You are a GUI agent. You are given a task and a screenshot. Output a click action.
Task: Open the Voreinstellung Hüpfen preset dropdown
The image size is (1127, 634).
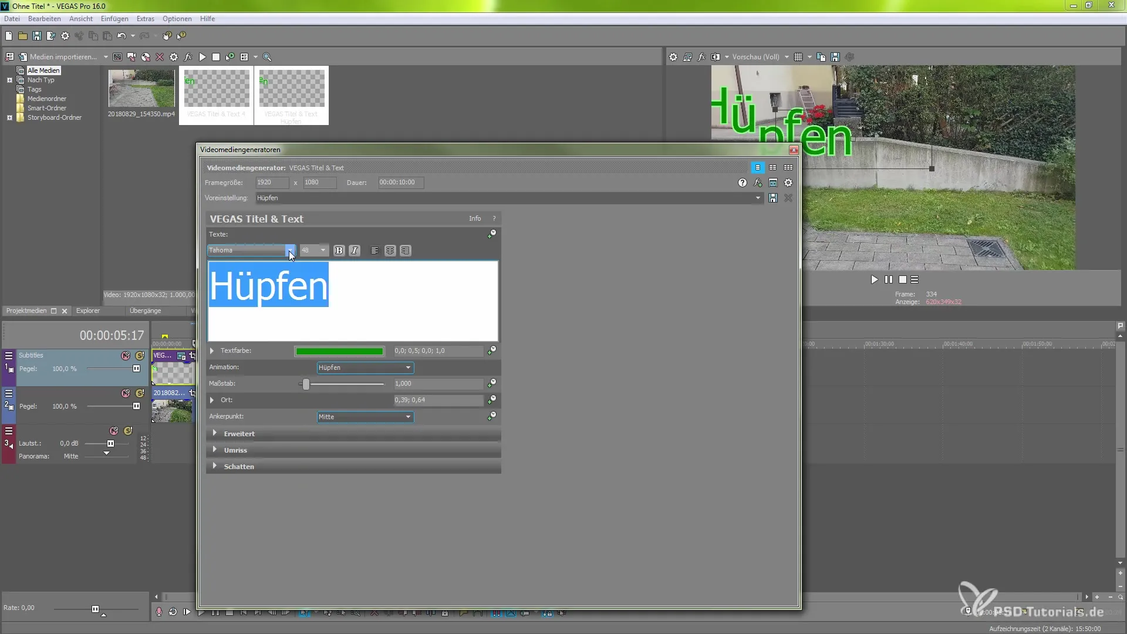[x=758, y=198]
